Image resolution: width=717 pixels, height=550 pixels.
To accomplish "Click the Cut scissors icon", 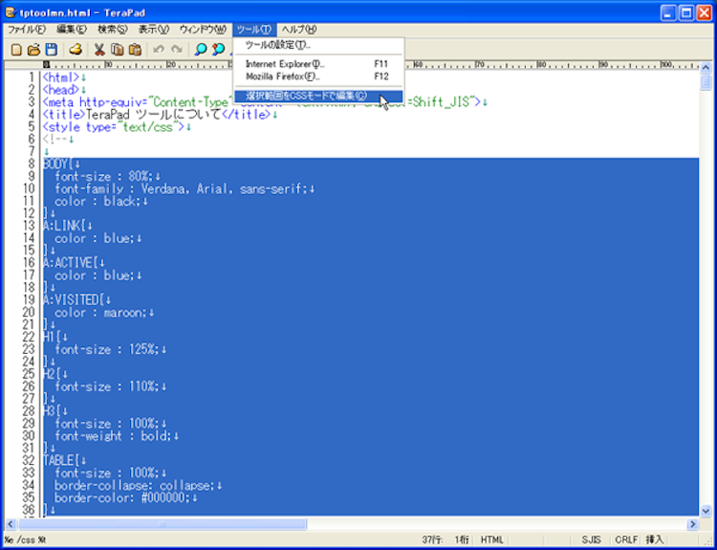I will [x=98, y=49].
